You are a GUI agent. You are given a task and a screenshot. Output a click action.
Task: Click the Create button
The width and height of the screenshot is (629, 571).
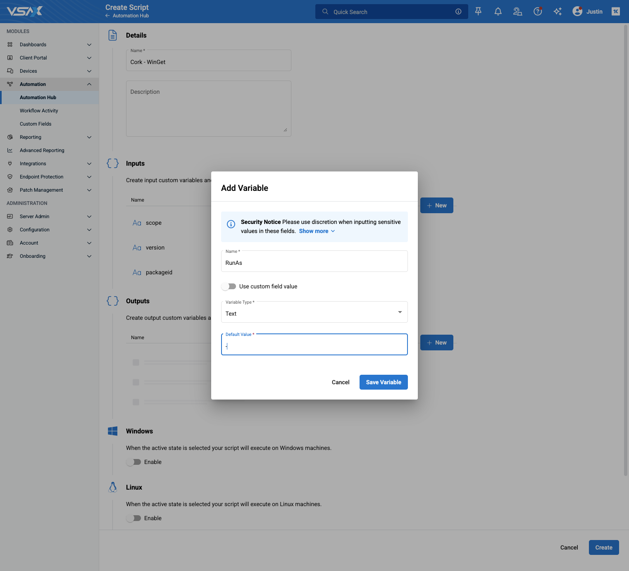click(604, 547)
